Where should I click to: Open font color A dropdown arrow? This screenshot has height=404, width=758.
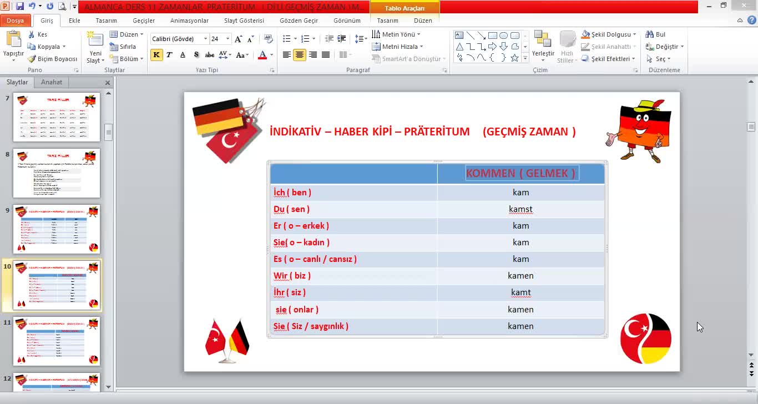coord(271,55)
